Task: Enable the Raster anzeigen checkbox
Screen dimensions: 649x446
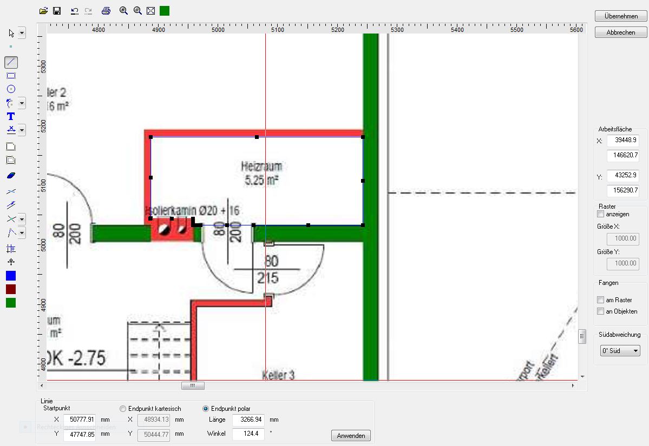Action: coord(600,215)
